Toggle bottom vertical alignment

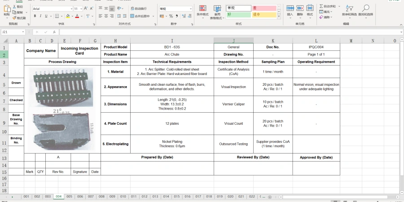point(112,9)
